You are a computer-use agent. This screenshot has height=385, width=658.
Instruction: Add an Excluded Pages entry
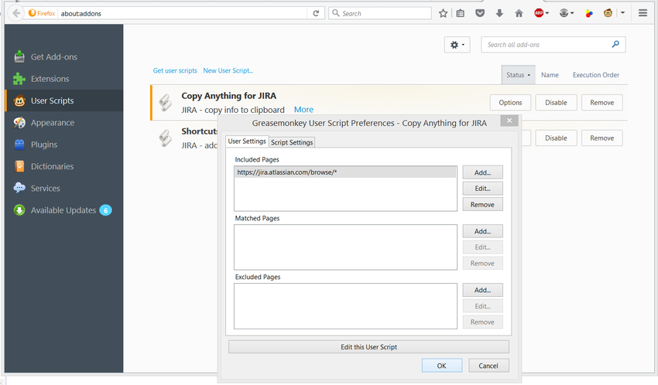482,290
